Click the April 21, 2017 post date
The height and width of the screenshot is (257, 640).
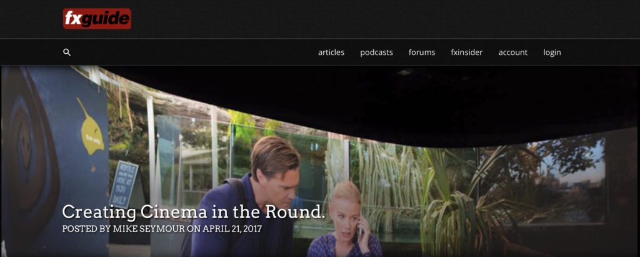point(232,229)
